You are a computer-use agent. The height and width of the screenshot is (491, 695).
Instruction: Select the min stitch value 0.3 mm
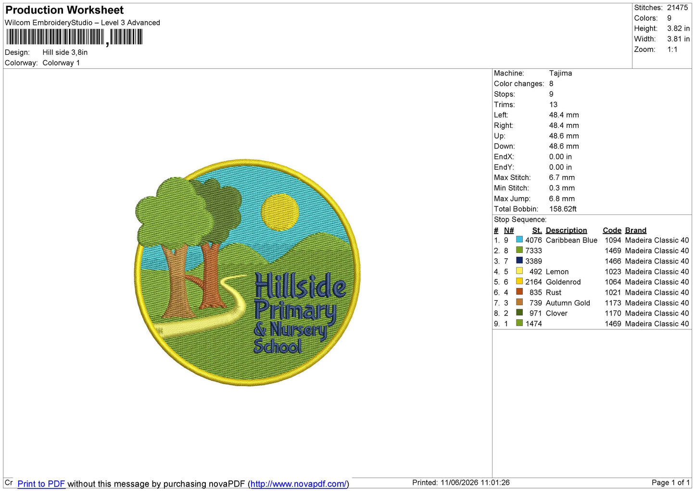562,188
